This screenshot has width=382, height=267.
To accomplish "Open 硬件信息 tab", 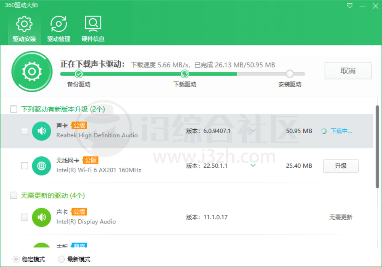I will 93,29.
